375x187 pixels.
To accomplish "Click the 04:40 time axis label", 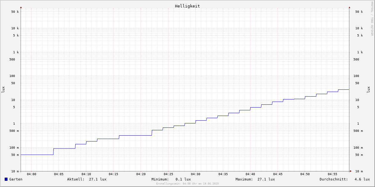I will tap(250, 174).
